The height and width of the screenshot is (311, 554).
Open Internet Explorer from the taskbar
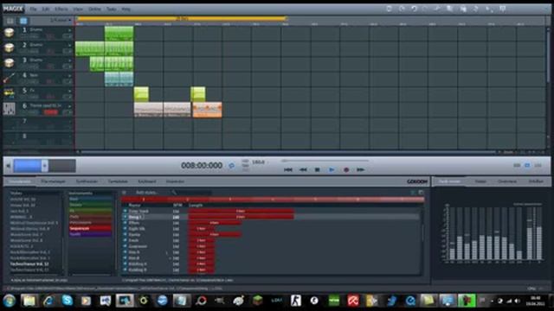[x=48, y=301]
